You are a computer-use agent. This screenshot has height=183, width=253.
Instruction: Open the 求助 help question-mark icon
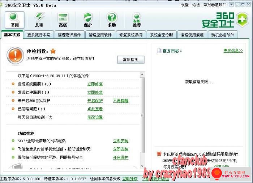pyautogui.click(x=112, y=20)
